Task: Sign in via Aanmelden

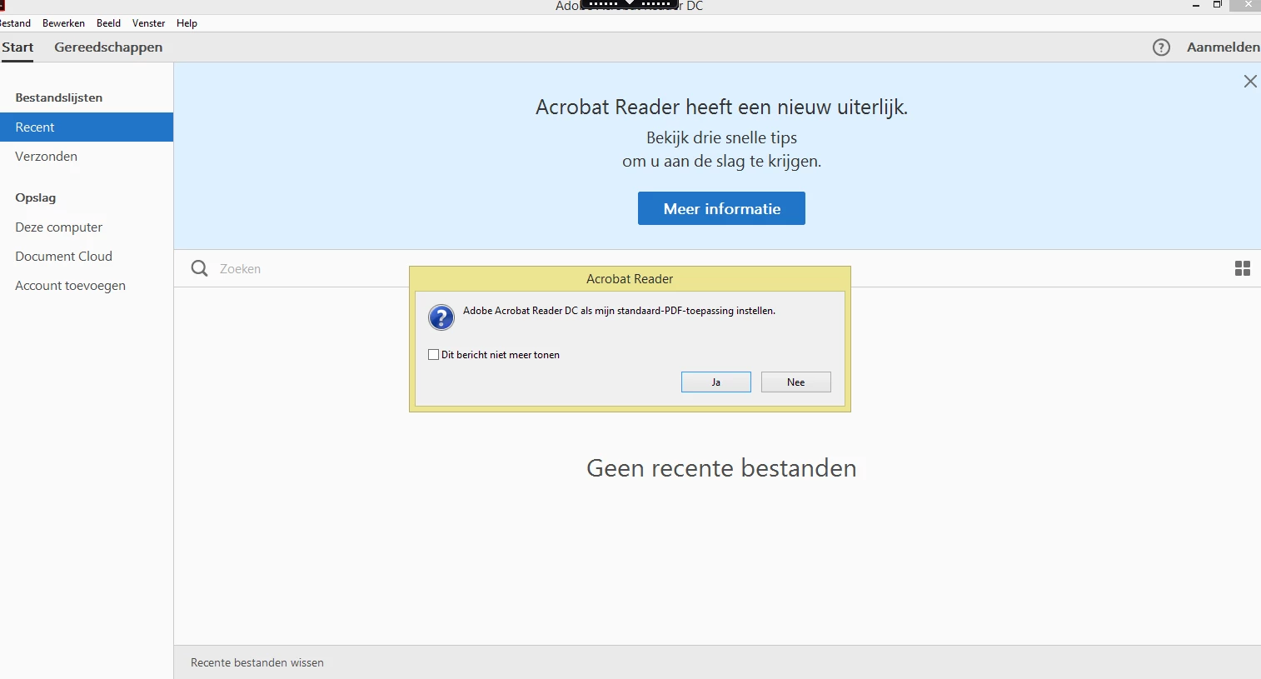Action: pos(1223,47)
